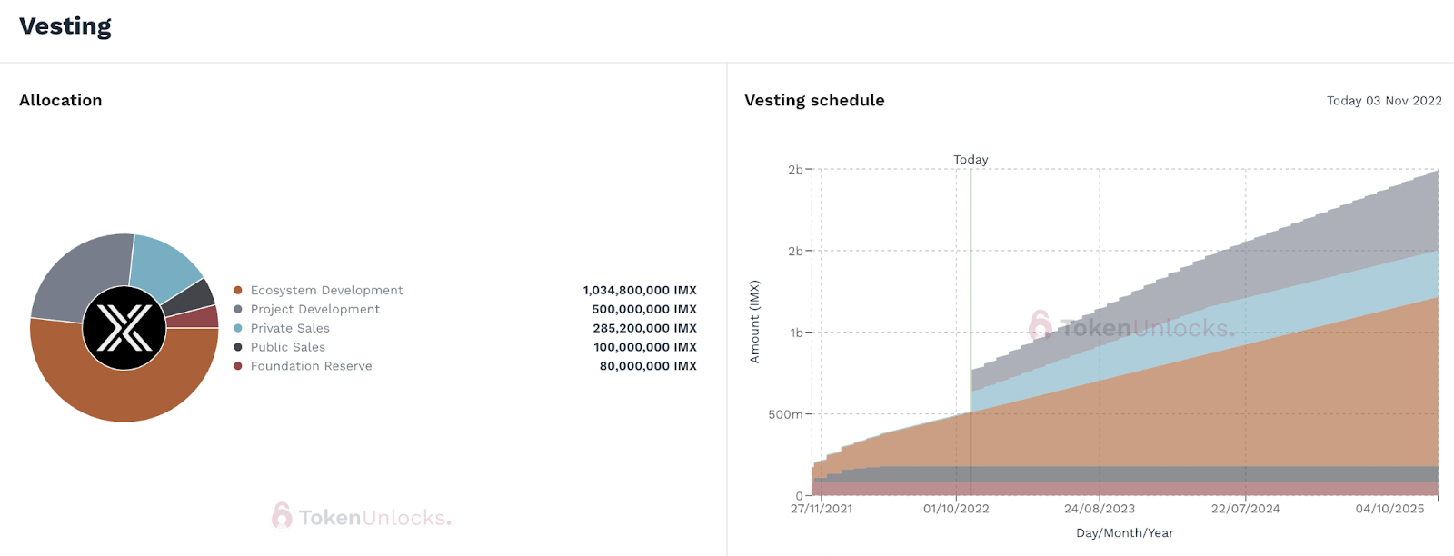Select the Project Development legend dot

tap(238, 309)
